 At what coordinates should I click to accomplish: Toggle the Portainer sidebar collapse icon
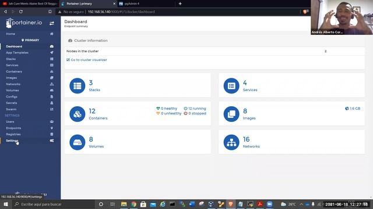coord(52,23)
